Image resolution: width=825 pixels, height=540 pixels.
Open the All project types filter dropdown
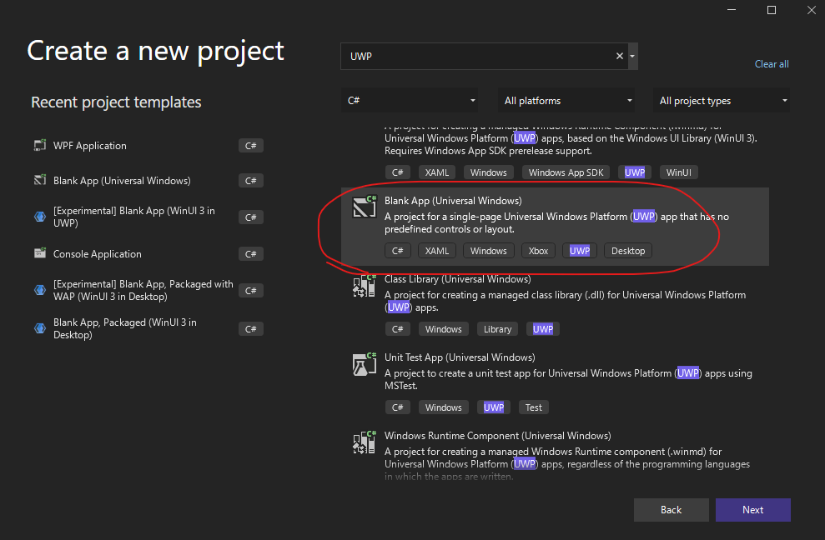click(x=722, y=100)
